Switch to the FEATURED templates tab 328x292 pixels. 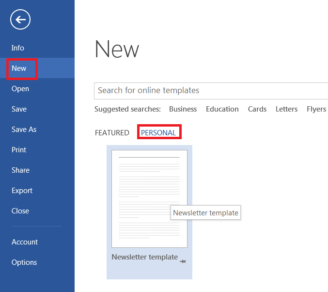click(112, 133)
